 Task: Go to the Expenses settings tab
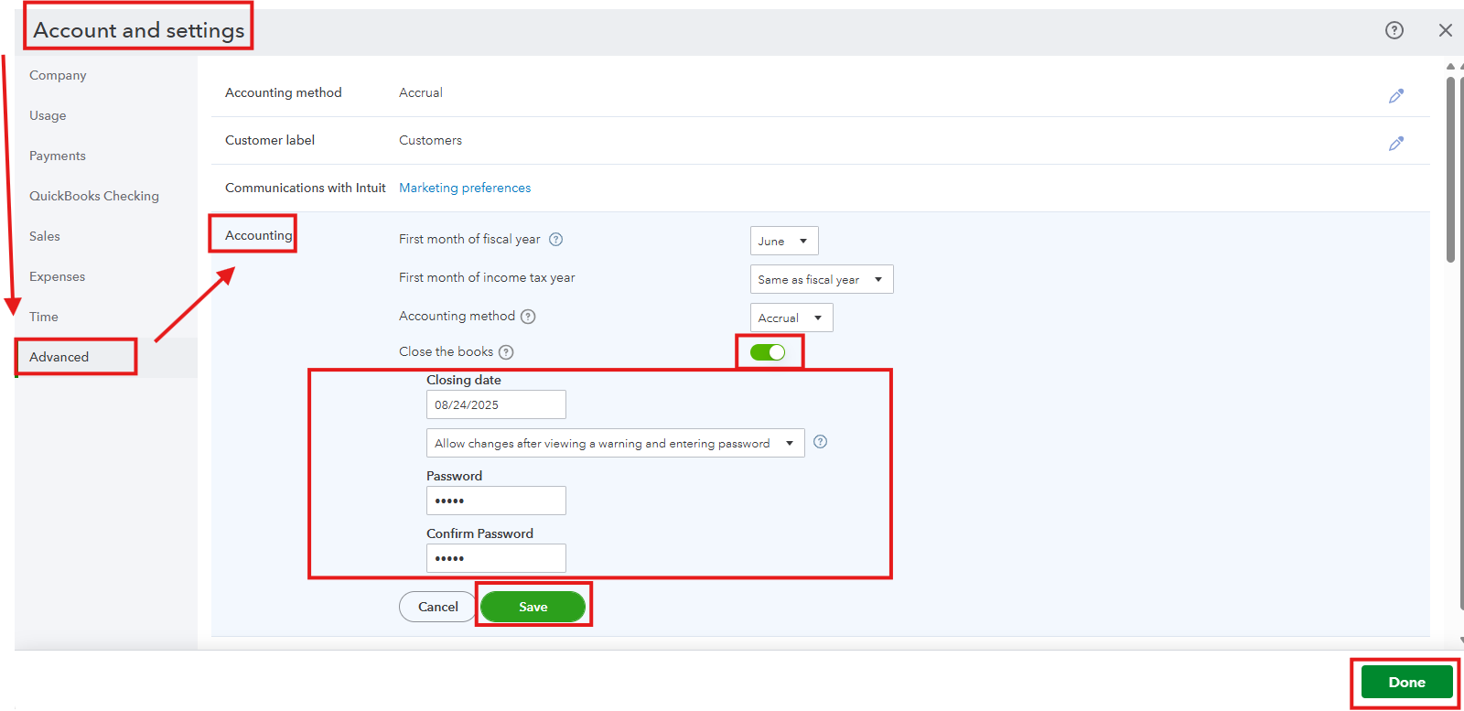point(57,276)
